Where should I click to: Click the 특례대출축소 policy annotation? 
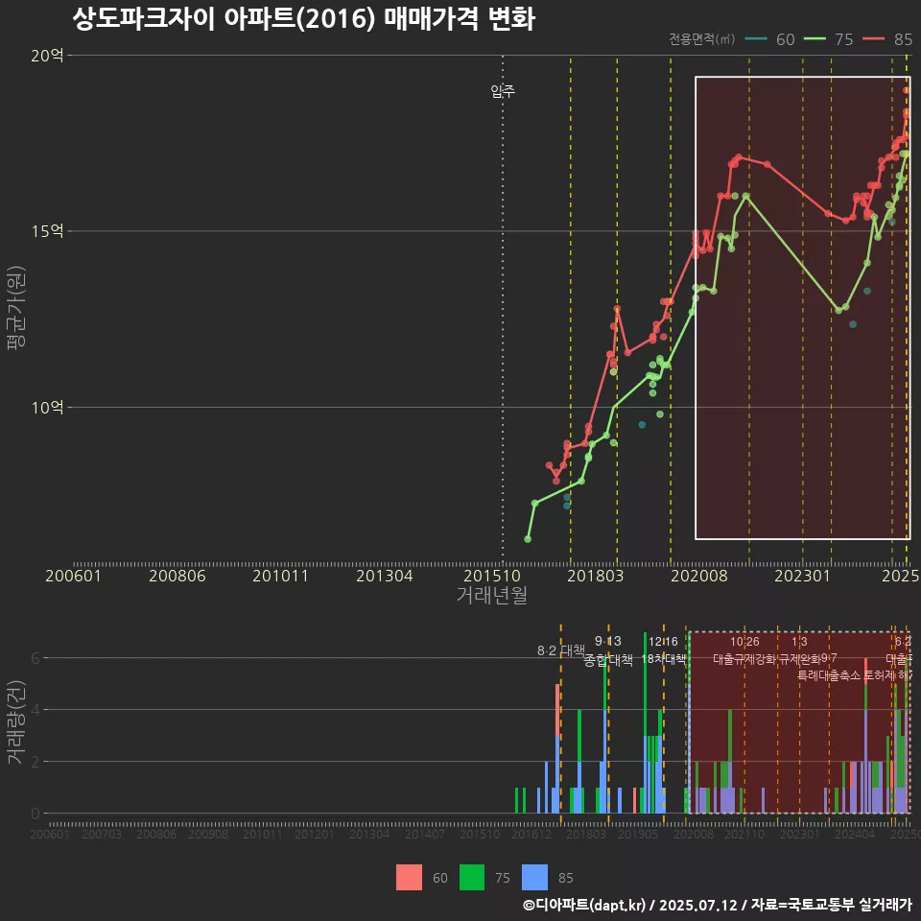pyautogui.click(x=829, y=675)
